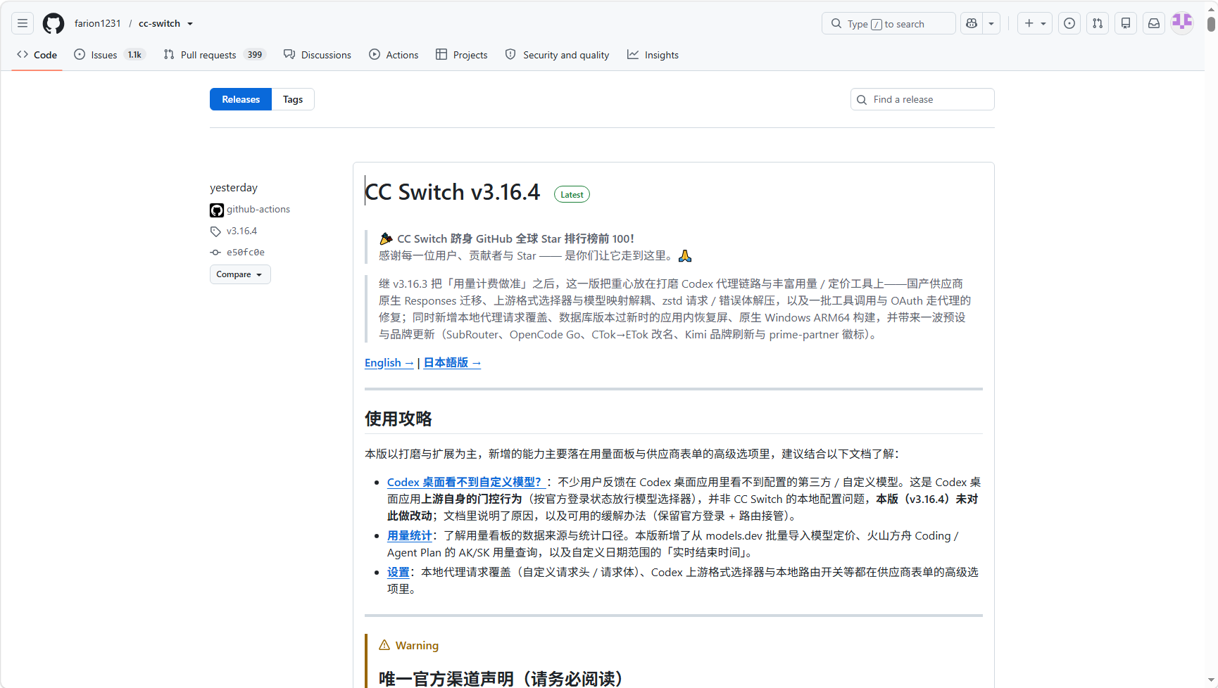Open the github-actions author link
The height and width of the screenshot is (688, 1218).
258,210
